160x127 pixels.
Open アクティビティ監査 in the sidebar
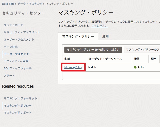point(16,61)
